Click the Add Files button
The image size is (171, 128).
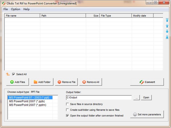18,82
